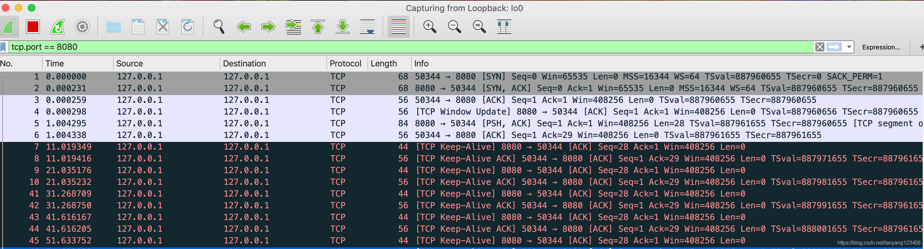924x249 pixels.
Task: Toggle packet list colorization button
Action: (398, 27)
